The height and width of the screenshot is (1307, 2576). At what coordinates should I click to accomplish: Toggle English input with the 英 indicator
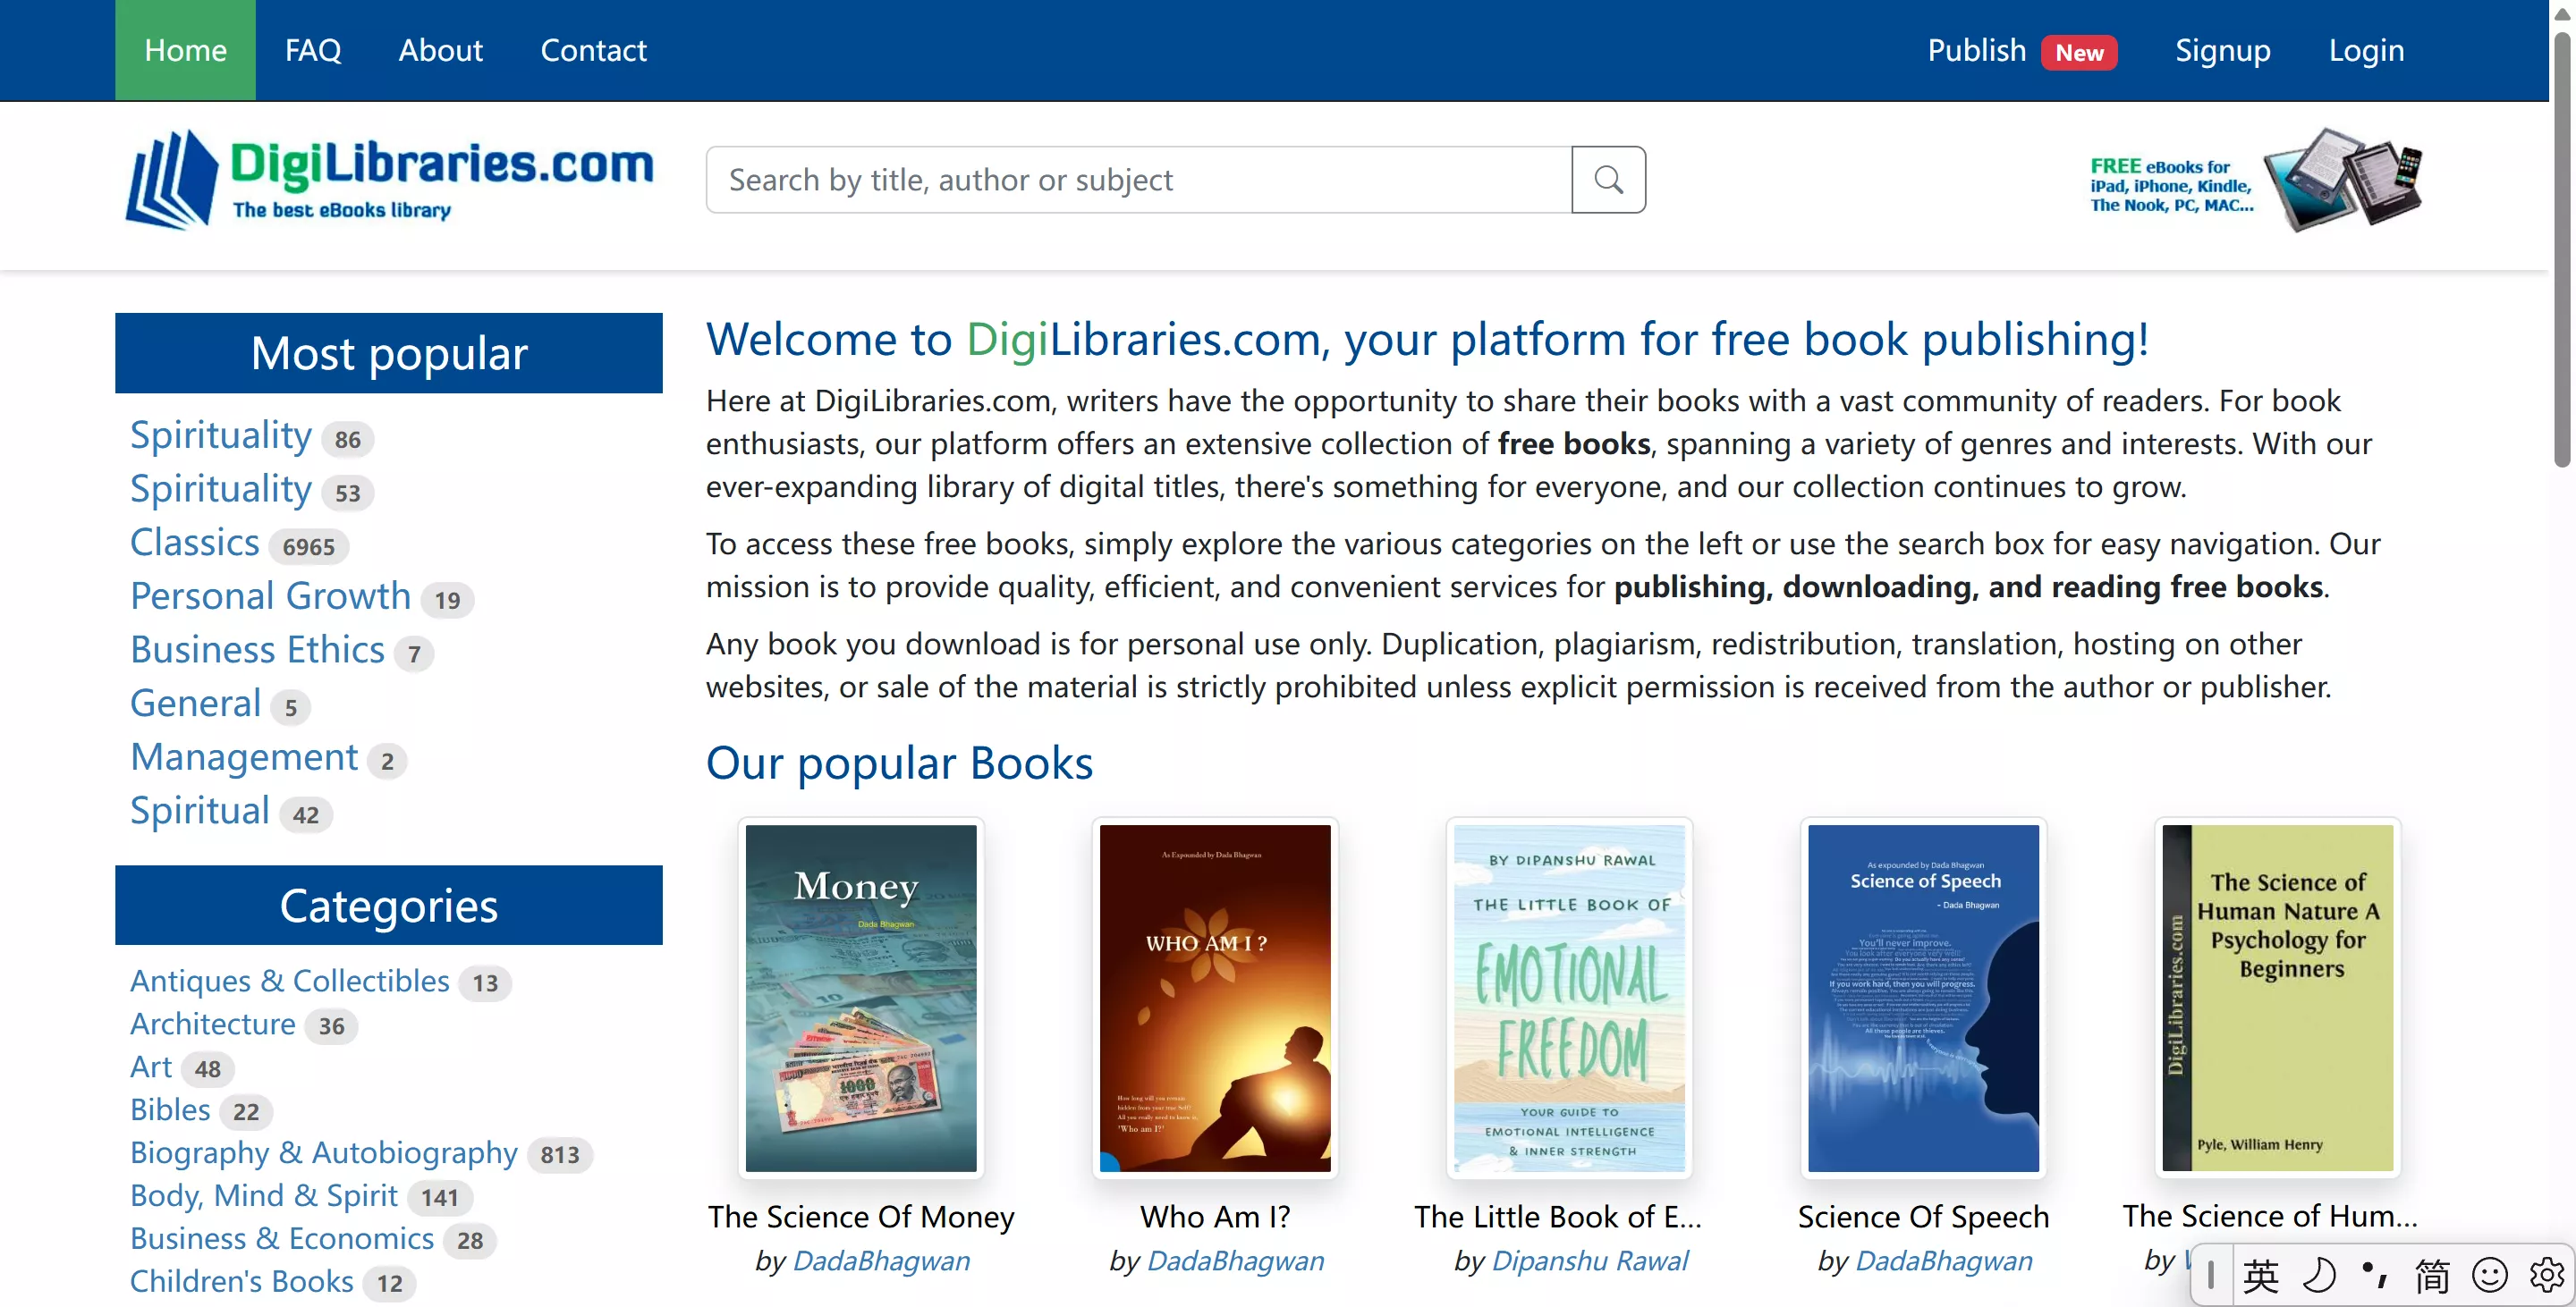point(2262,1274)
